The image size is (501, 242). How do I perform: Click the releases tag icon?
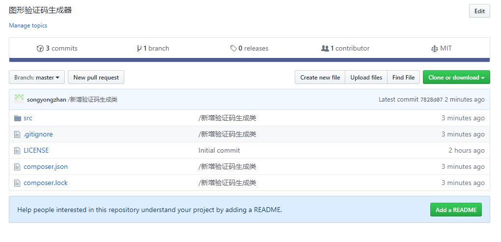[x=233, y=49]
